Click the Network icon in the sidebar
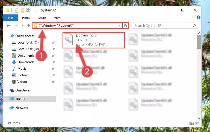 click(12, 108)
